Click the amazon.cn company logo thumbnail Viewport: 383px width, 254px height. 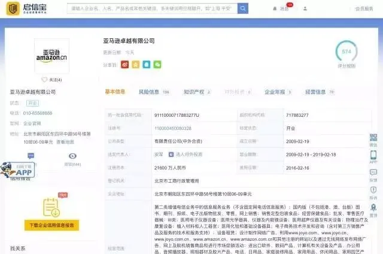51,56
